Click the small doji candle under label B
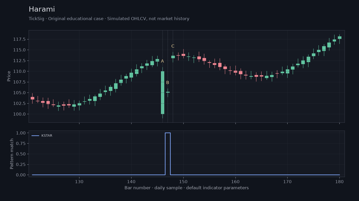 [x=168, y=92]
